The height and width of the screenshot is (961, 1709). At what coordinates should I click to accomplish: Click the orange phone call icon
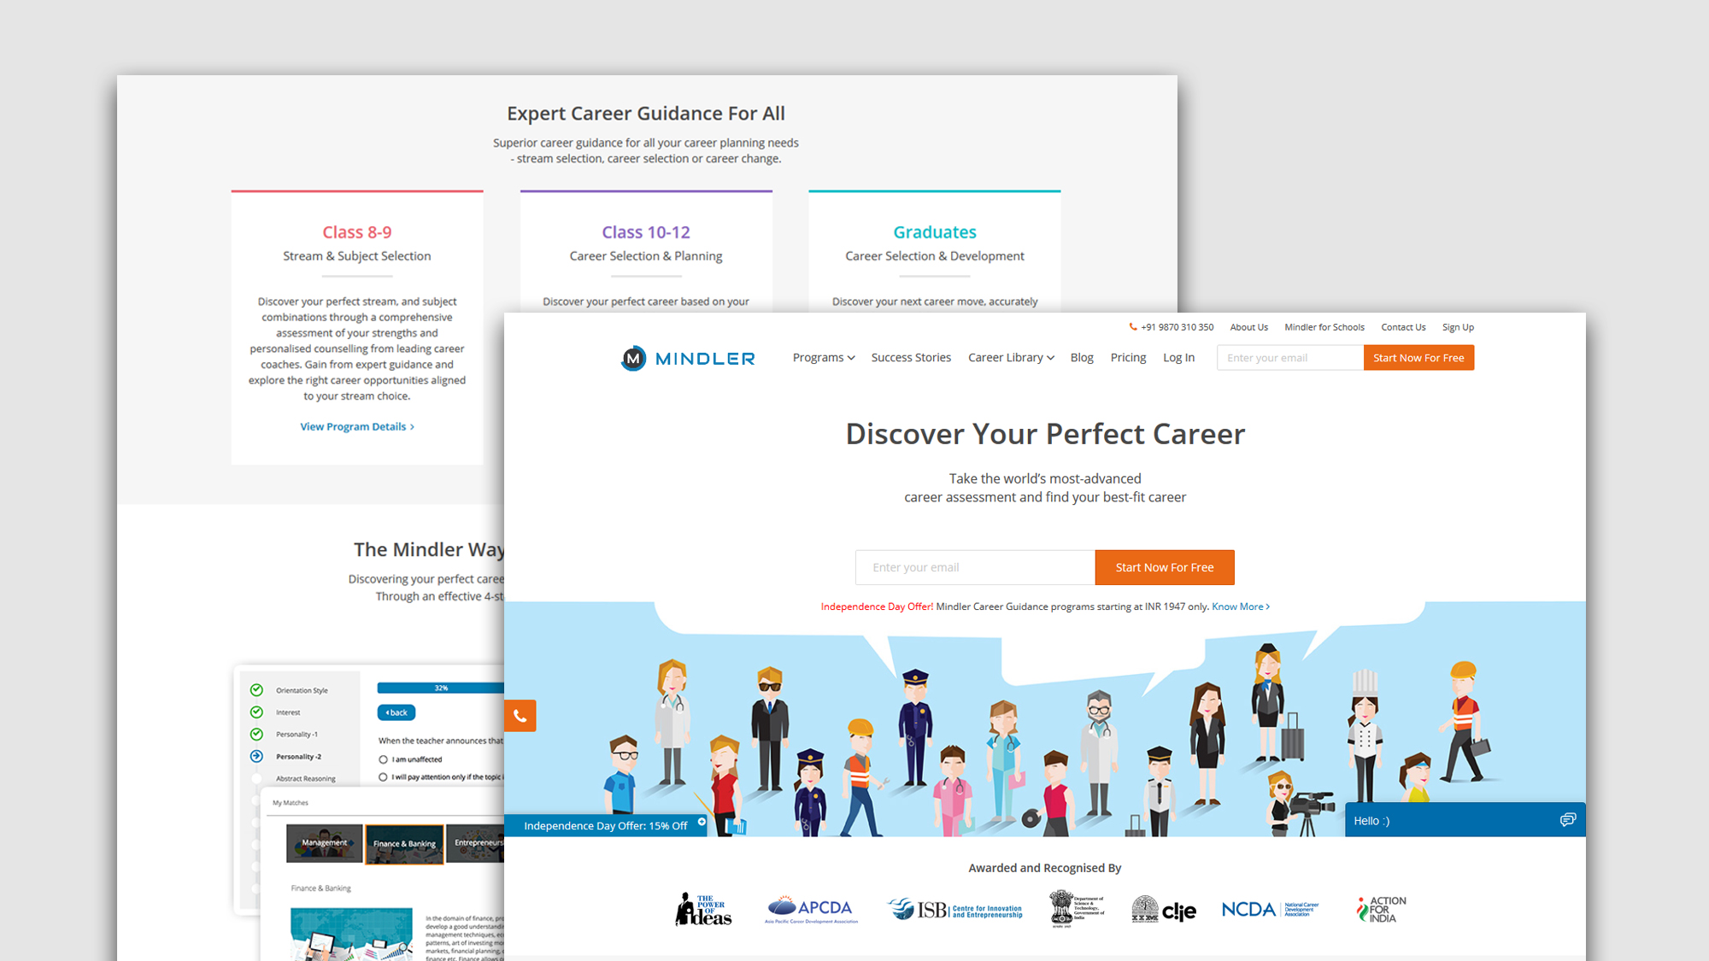pyautogui.click(x=520, y=716)
